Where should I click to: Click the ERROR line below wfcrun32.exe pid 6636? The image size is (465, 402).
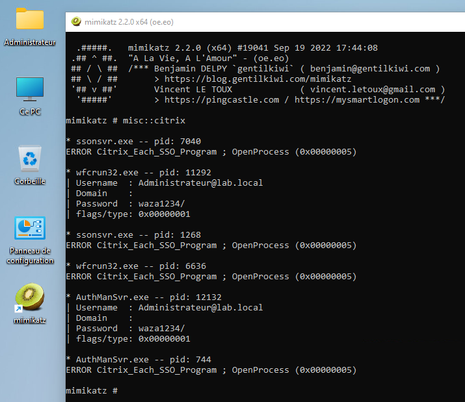tap(211, 277)
